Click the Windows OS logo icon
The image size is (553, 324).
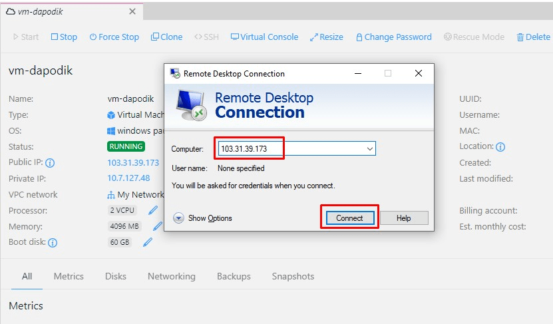coord(111,131)
